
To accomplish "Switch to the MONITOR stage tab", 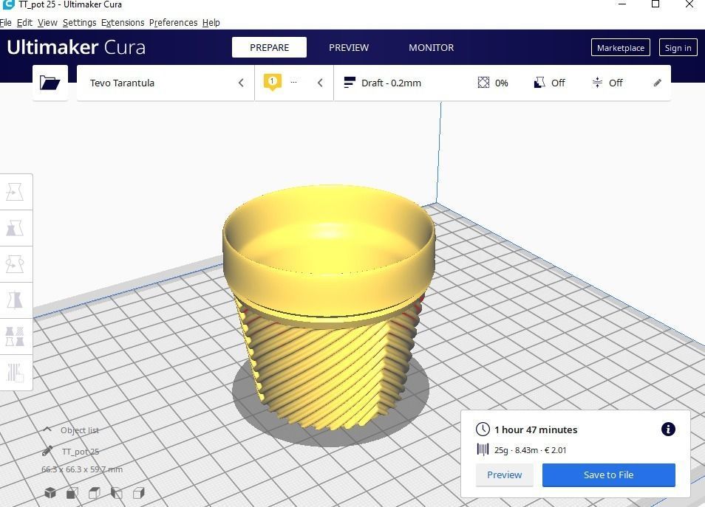I will 431,47.
